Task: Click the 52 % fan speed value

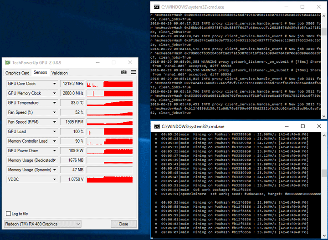Action: point(72,112)
